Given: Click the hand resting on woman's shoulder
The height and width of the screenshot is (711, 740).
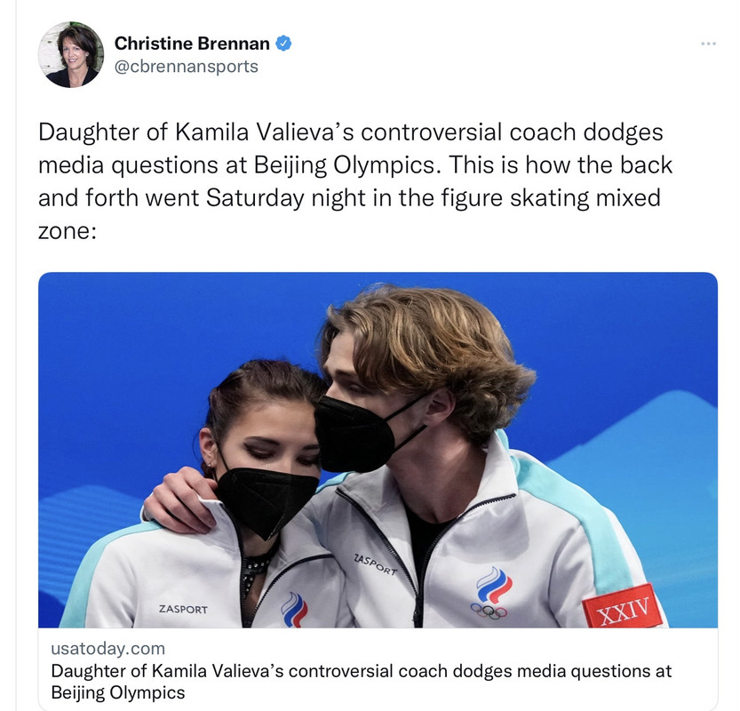Looking at the screenshot, I should pyautogui.click(x=179, y=500).
